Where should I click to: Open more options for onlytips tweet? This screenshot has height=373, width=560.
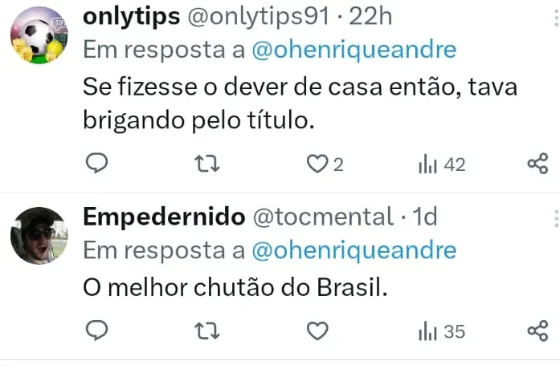pyautogui.click(x=555, y=18)
